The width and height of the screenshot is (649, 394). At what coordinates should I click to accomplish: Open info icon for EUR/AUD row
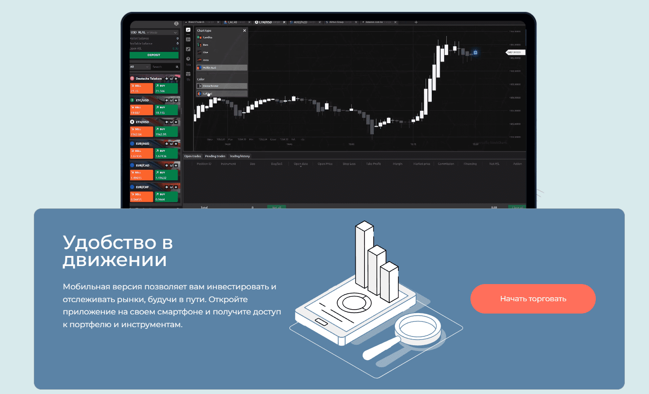(x=167, y=143)
